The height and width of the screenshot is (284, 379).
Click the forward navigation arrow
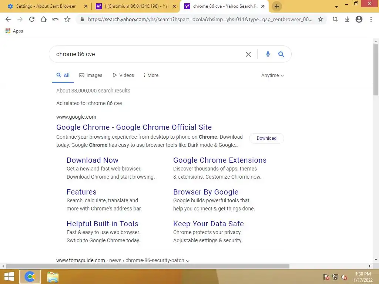point(20,19)
